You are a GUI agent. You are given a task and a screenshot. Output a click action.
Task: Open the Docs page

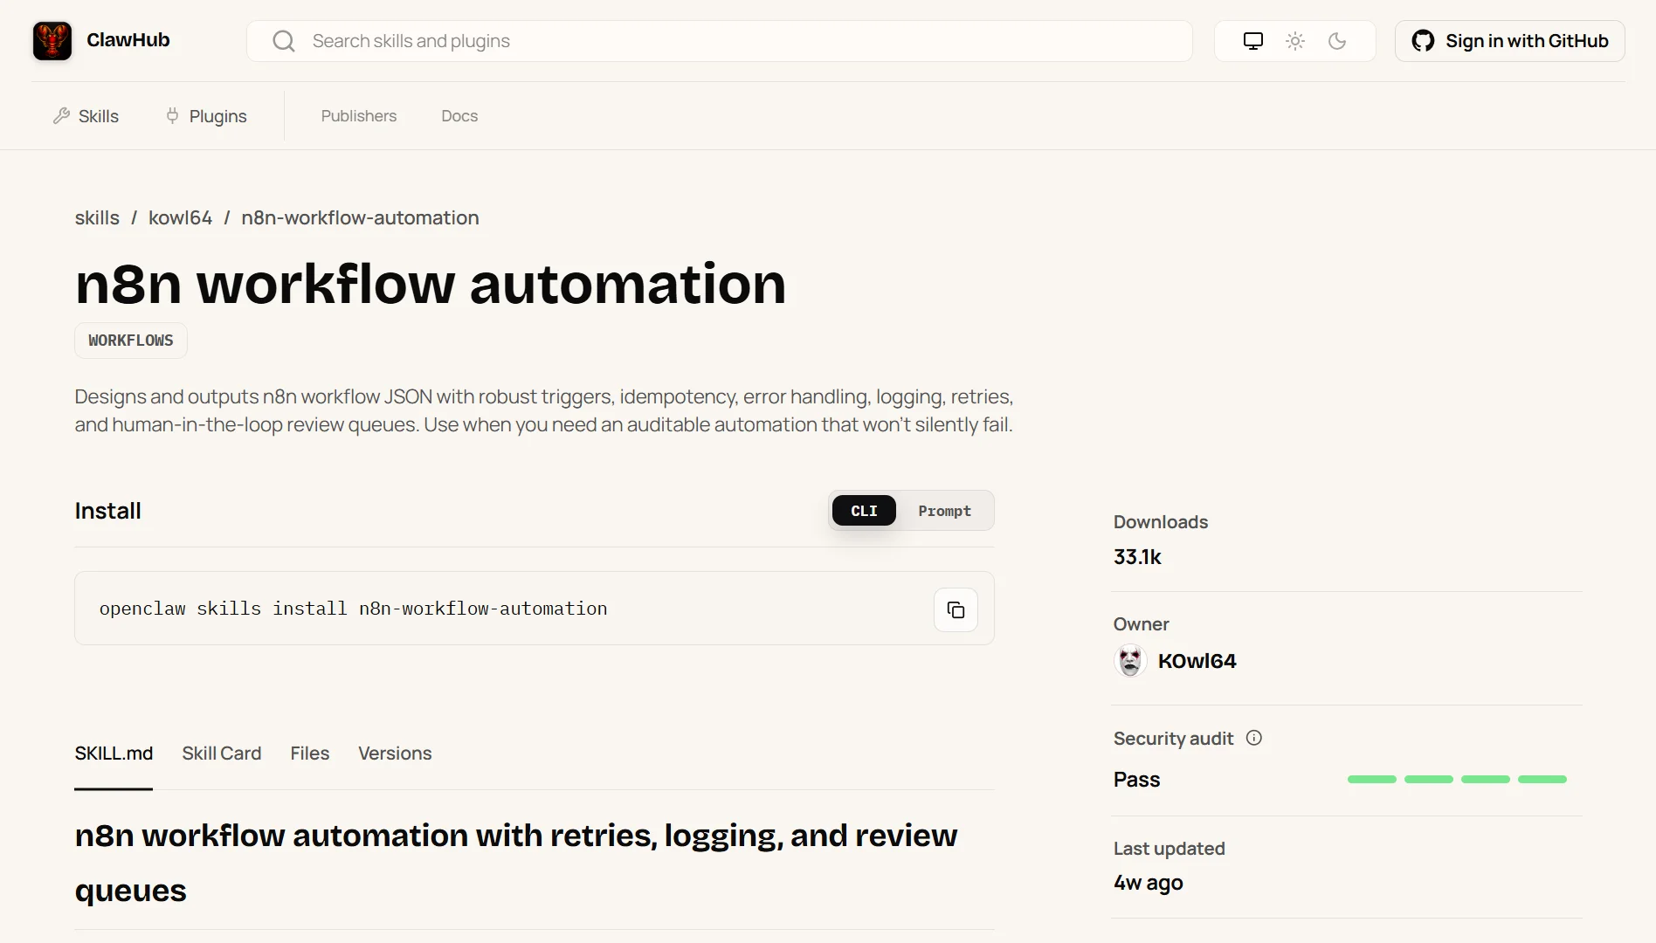click(x=459, y=116)
